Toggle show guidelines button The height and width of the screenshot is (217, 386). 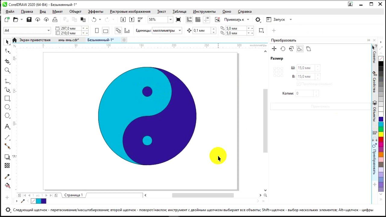[x=207, y=20]
